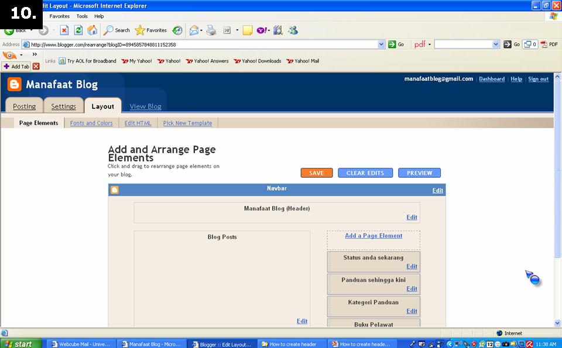The width and height of the screenshot is (562, 348).
Task: Open the Favorites star button
Action: click(151, 30)
